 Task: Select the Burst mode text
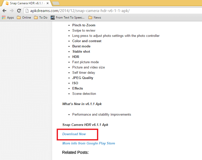81,46
